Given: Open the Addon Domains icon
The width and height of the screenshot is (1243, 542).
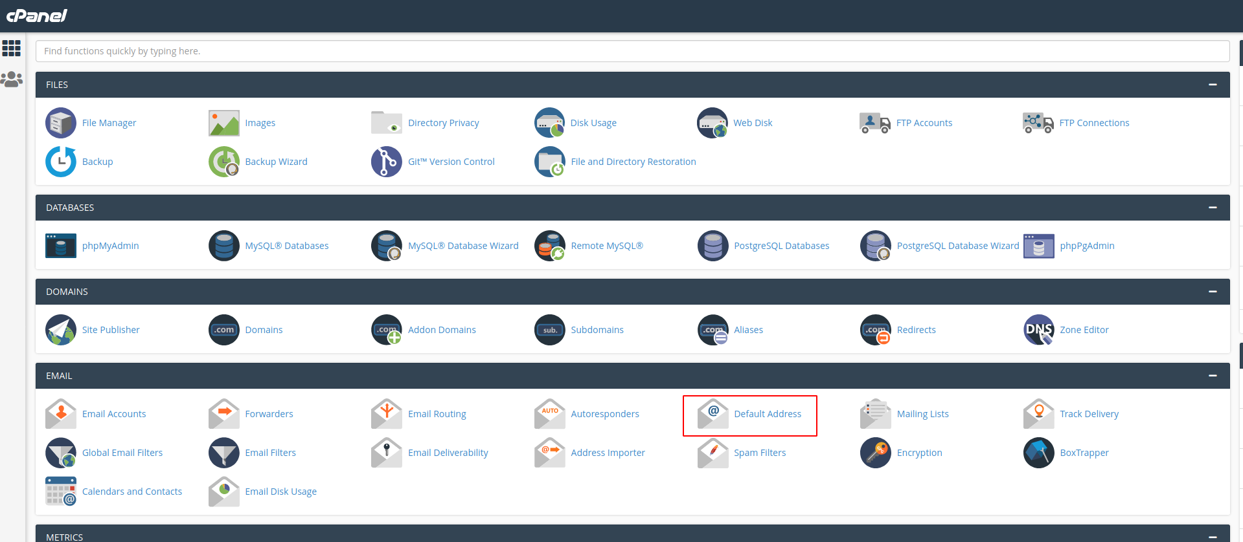Looking at the screenshot, I should [387, 330].
